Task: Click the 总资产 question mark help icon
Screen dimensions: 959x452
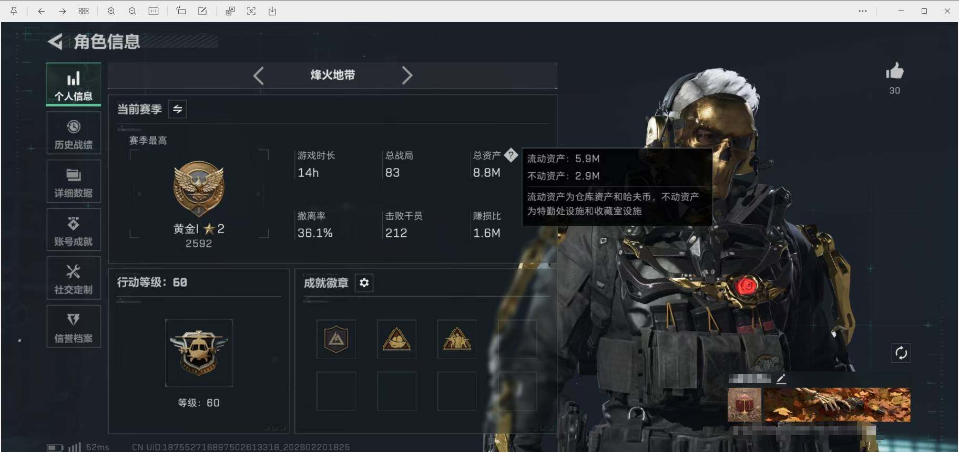Action: (511, 155)
